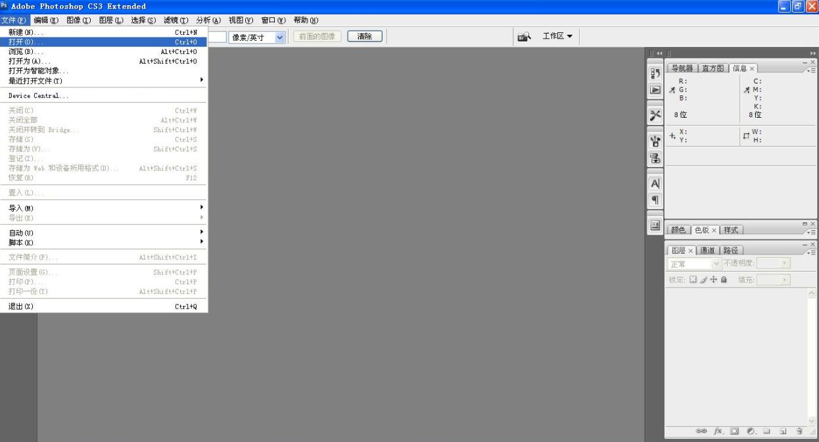Image resolution: width=819 pixels, height=442 pixels.
Task: Choose 打开 from the File menu
Action: click(104, 42)
